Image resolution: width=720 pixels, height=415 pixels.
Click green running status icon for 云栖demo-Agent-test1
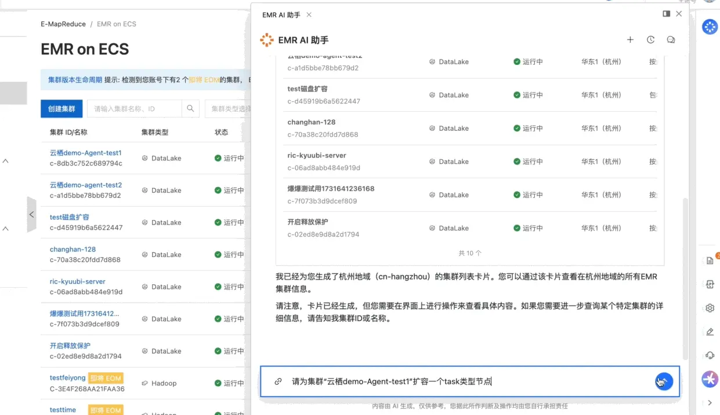(x=218, y=158)
